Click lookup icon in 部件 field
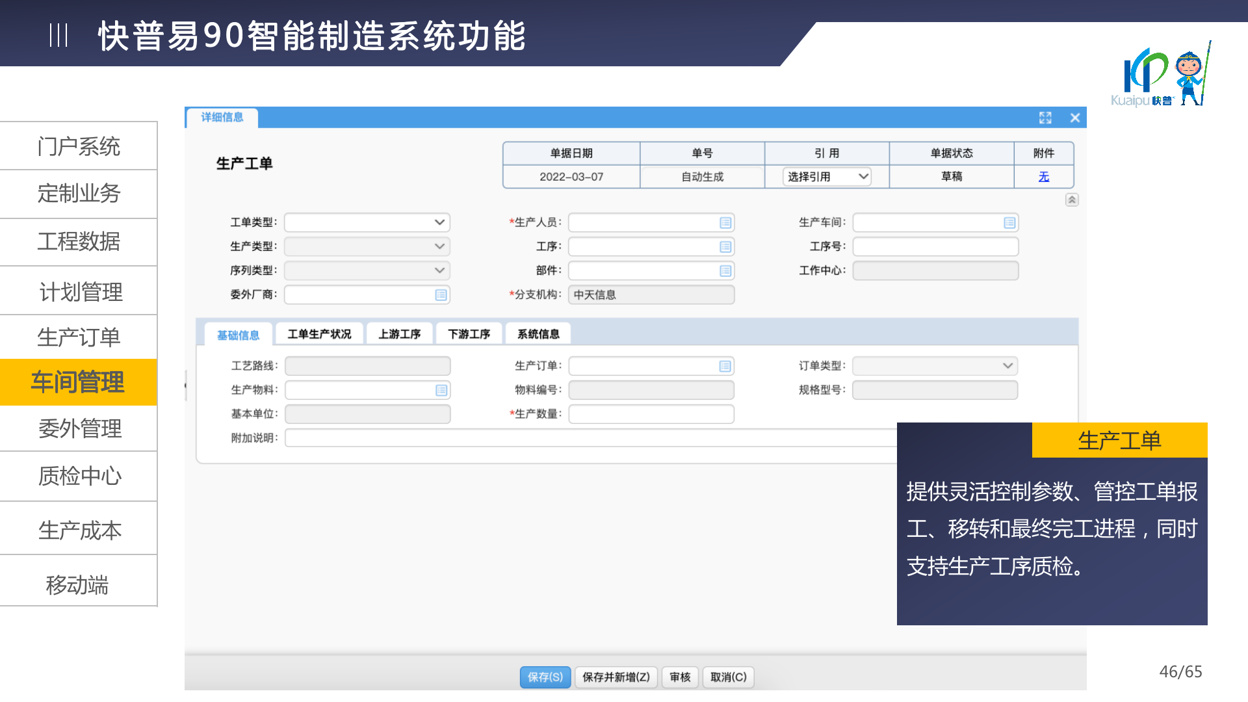The height and width of the screenshot is (702, 1248). (x=725, y=271)
